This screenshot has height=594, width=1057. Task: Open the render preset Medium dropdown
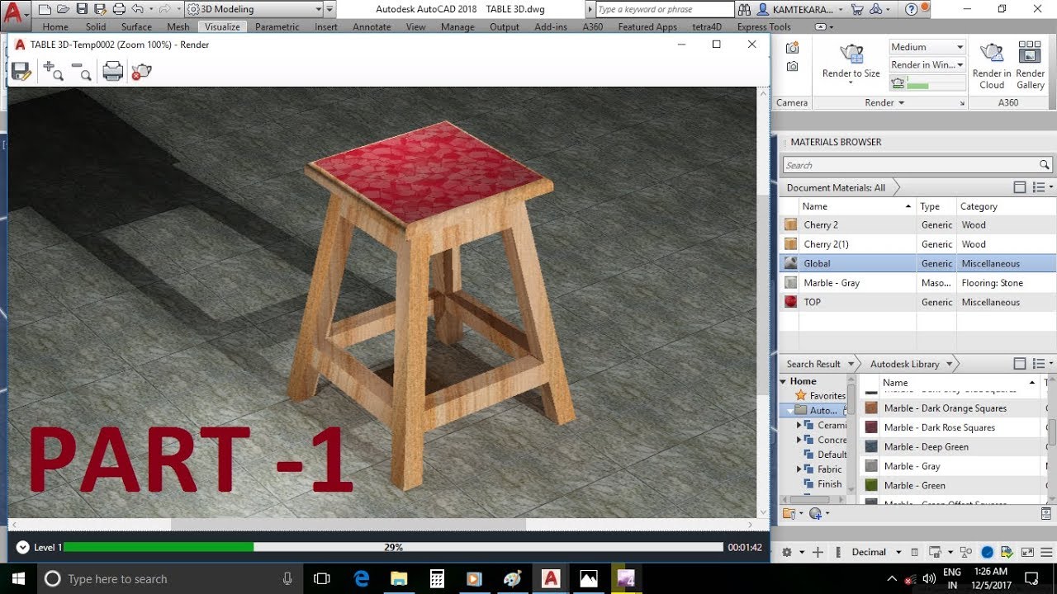tap(927, 47)
